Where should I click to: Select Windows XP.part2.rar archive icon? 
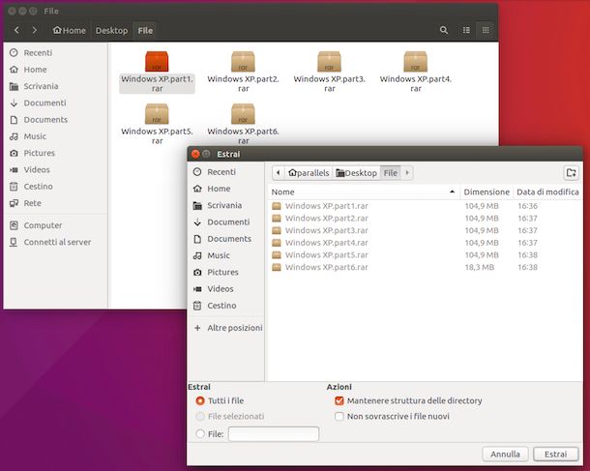coord(243,62)
